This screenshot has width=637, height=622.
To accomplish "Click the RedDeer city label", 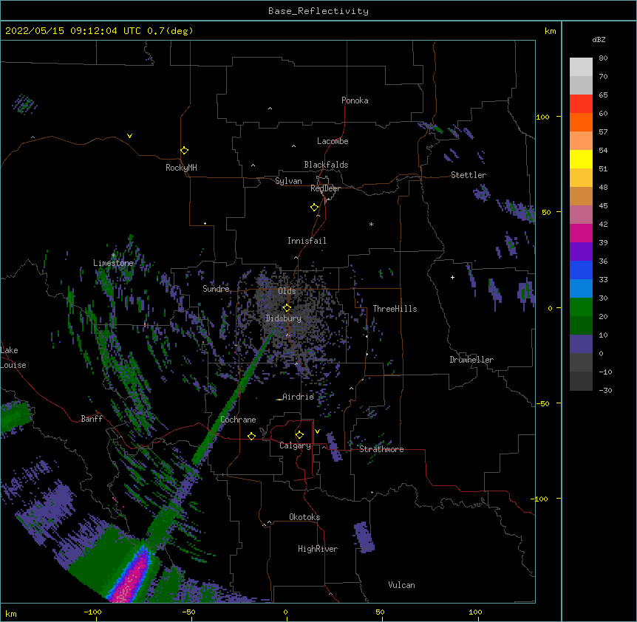I will [325, 188].
